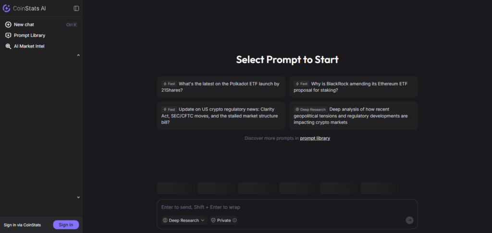Viewport: 492px width, 233px height.
Task: Click the Prompt Library speech bubble icon
Action: pyautogui.click(x=8, y=36)
